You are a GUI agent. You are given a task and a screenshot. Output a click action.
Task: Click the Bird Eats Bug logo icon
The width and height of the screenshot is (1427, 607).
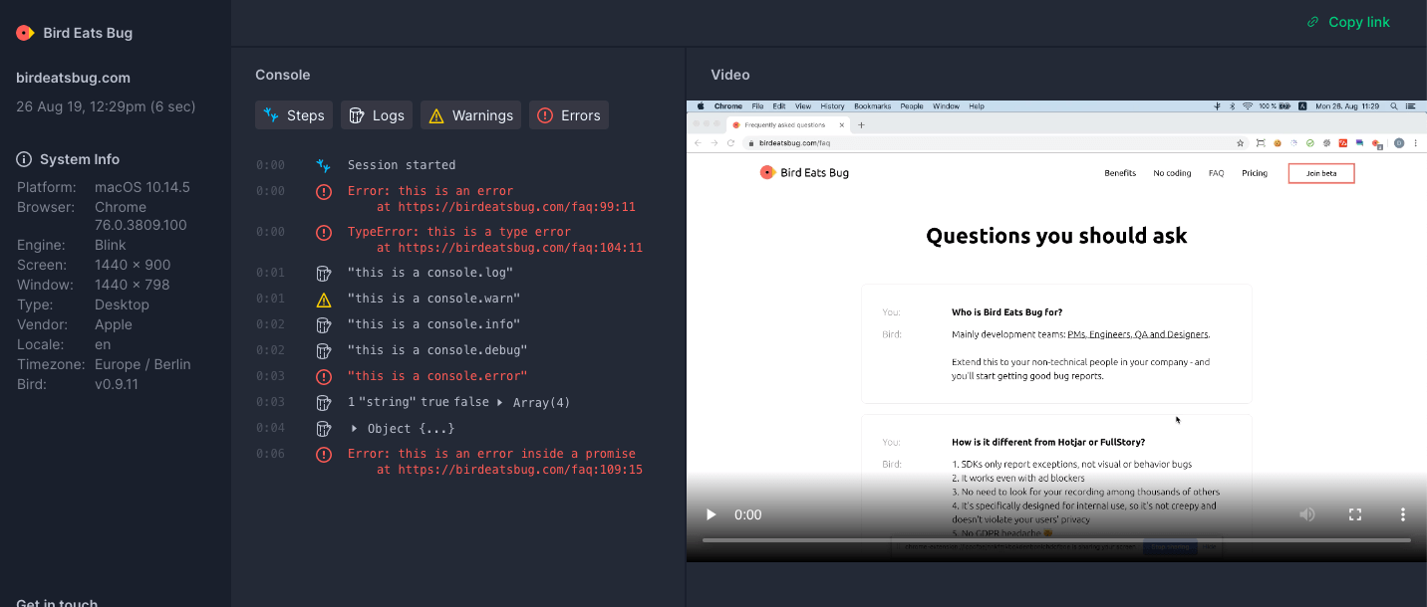[25, 33]
